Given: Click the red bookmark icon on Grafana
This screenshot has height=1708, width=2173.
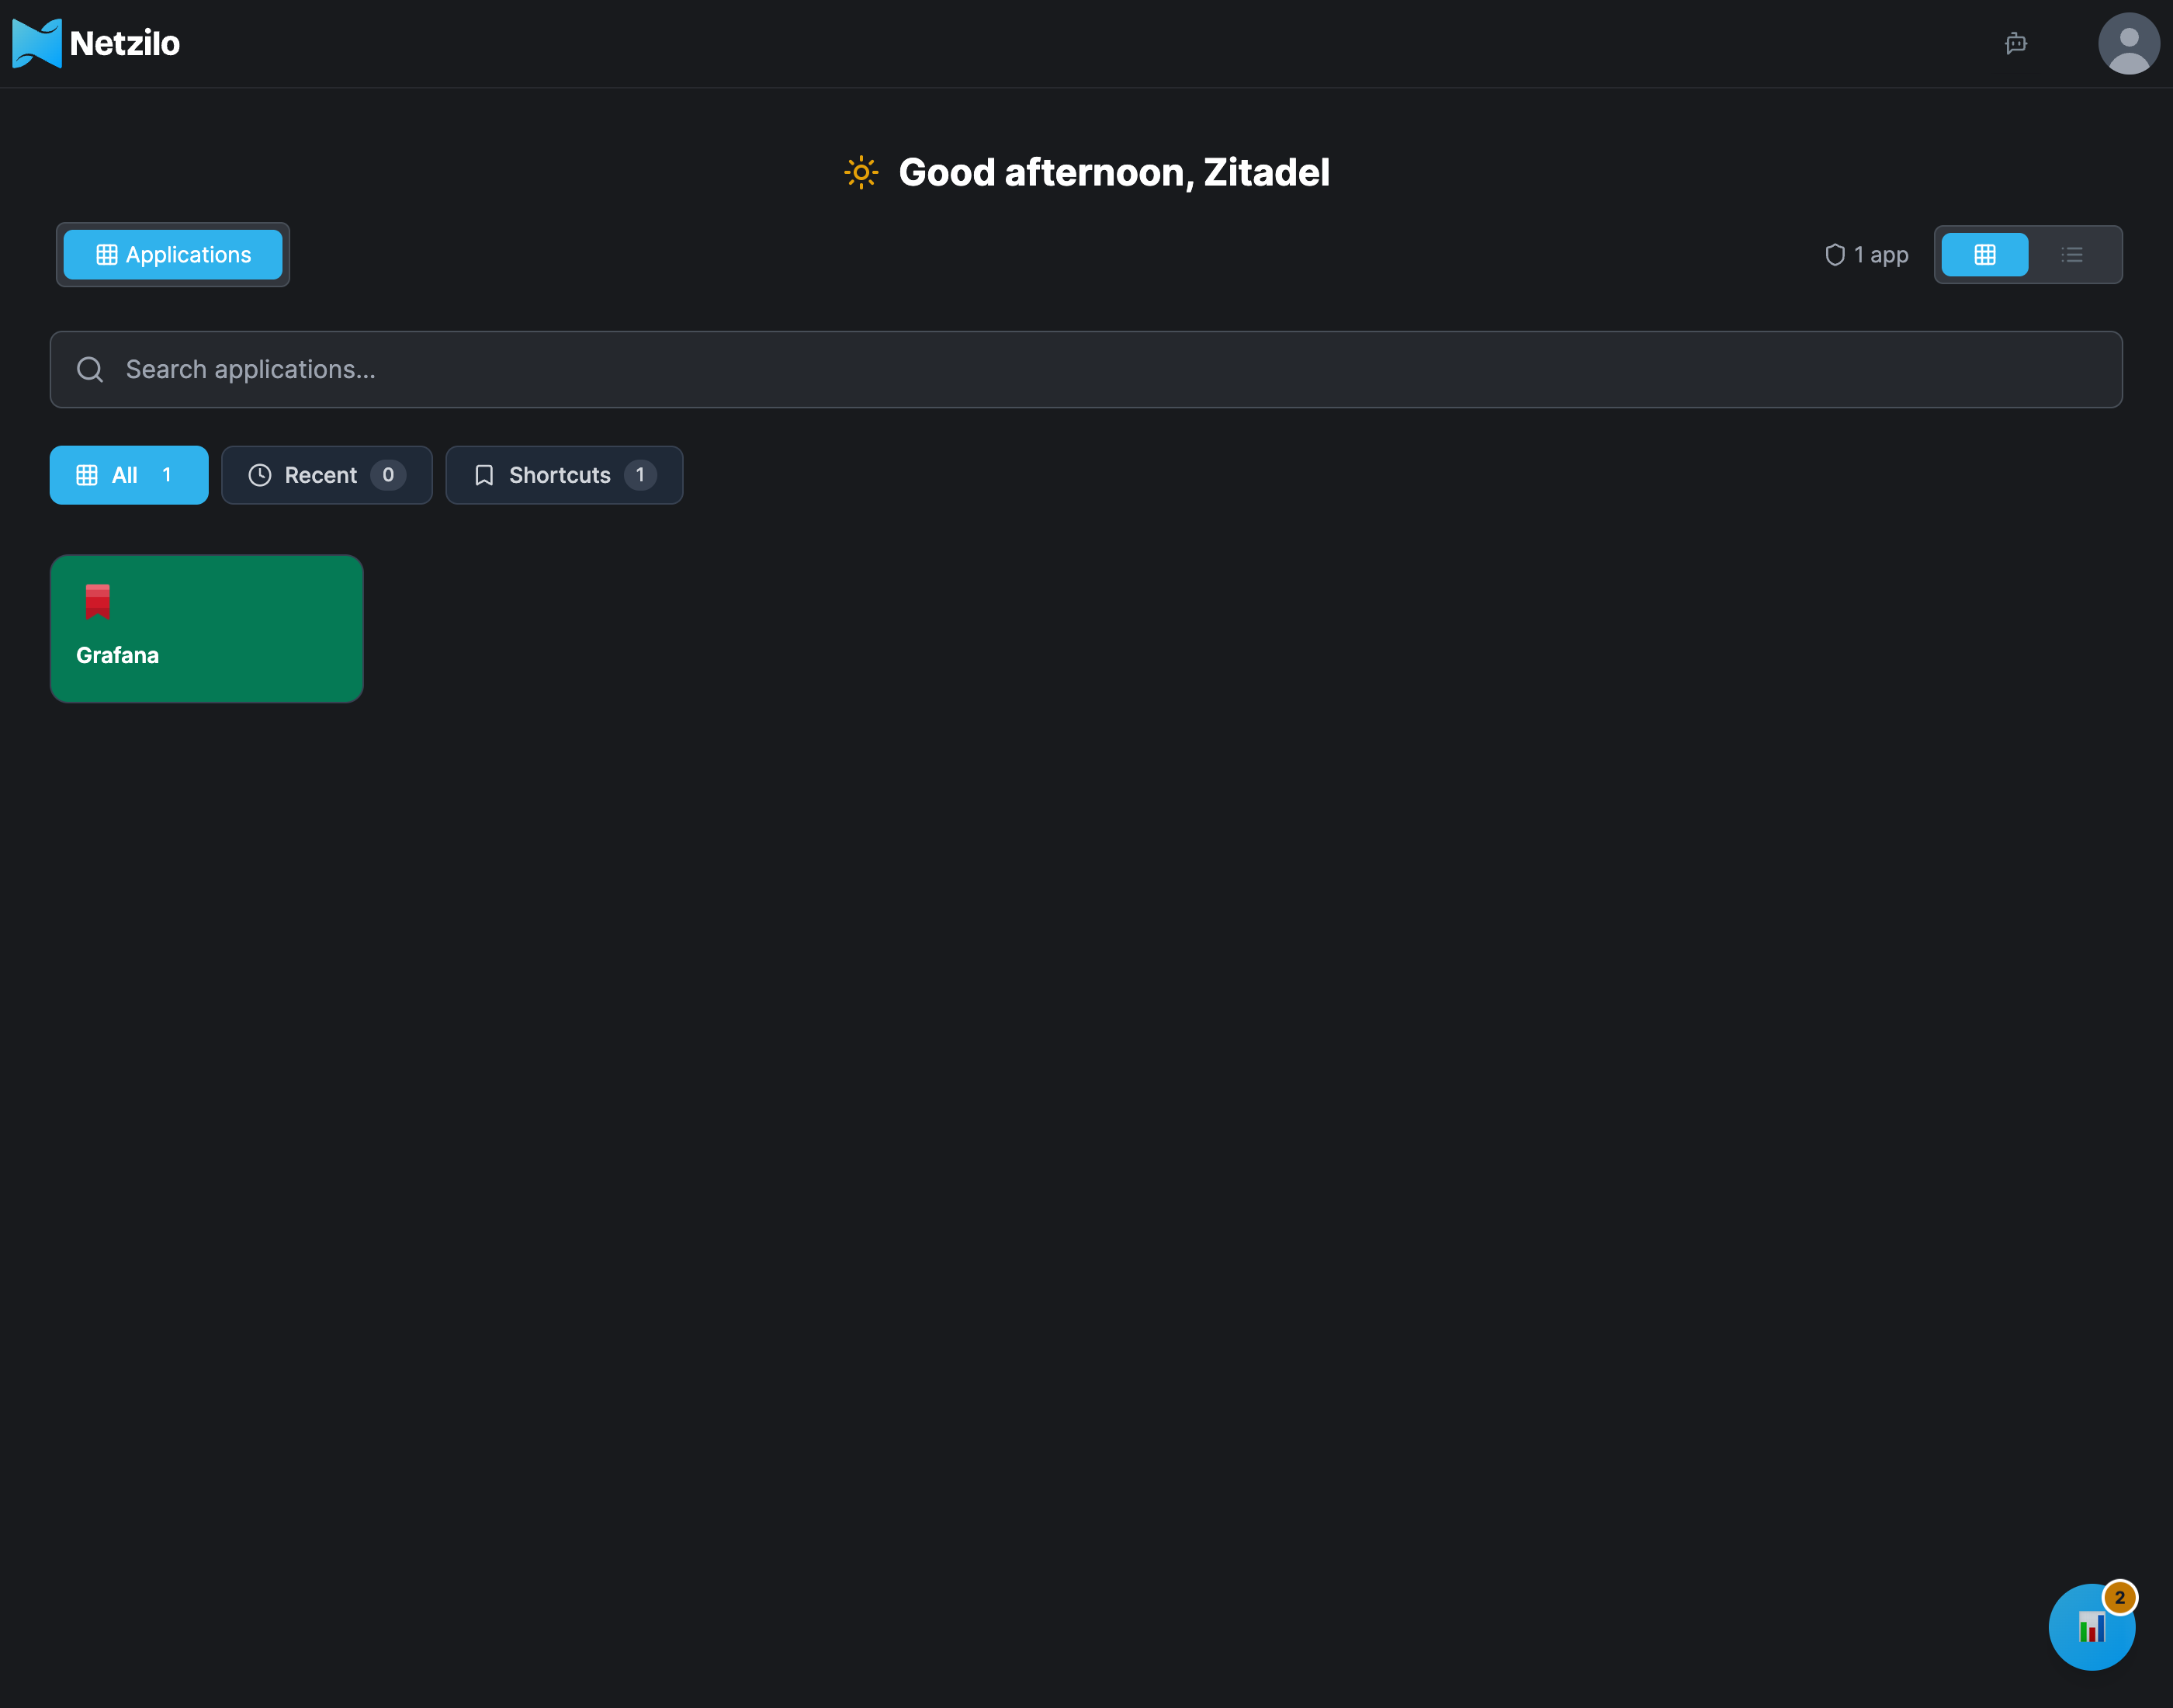Looking at the screenshot, I should pos(98,602).
